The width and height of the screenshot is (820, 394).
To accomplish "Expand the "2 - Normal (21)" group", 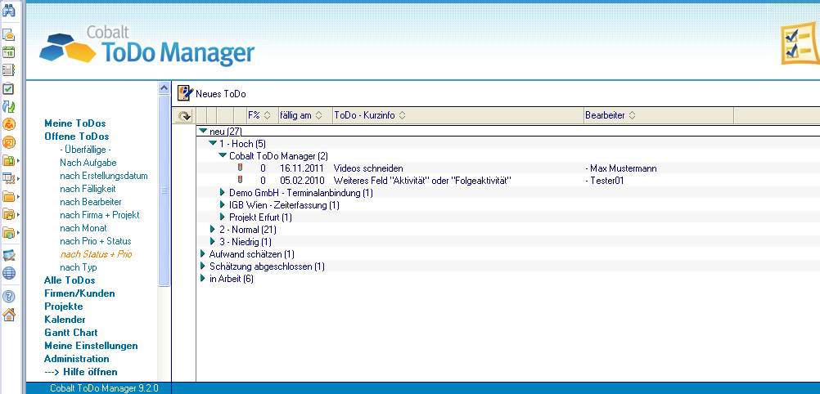I will [x=213, y=230].
